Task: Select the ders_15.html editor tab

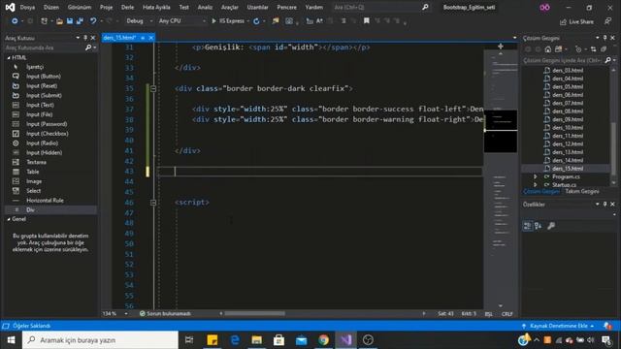Action: click(x=119, y=38)
